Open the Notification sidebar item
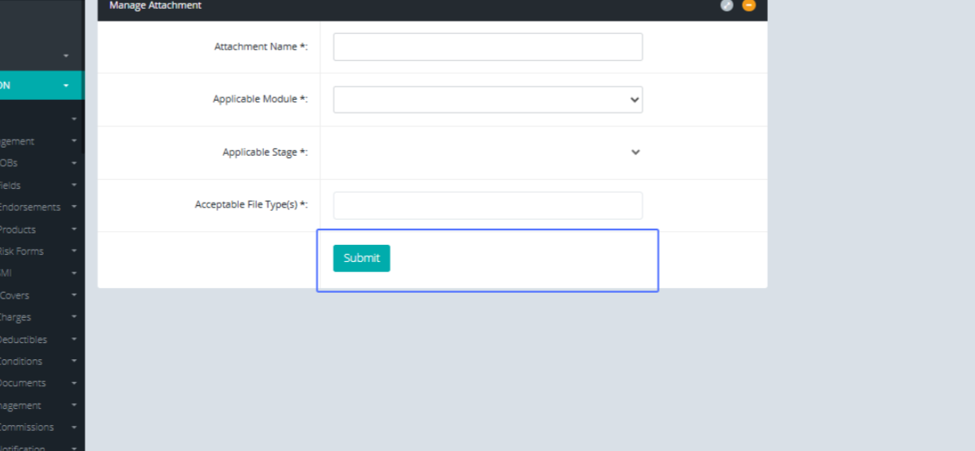 (x=23, y=447)
